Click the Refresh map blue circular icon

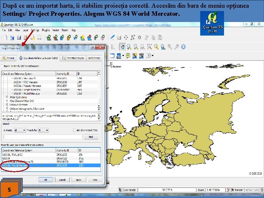[183, 47]
